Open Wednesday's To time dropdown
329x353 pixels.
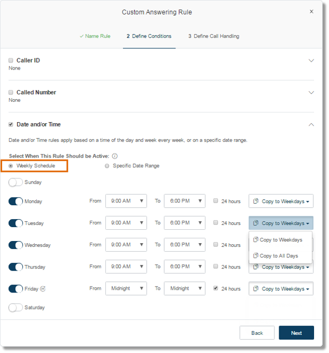[185, 244]
